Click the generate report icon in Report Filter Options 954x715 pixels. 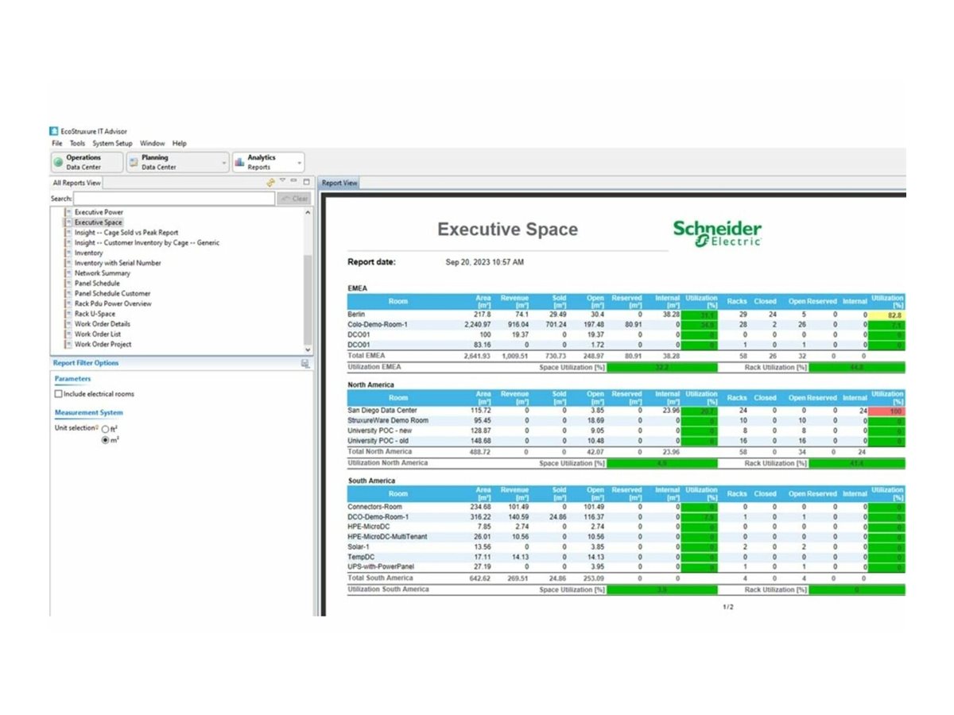point(304,362)
